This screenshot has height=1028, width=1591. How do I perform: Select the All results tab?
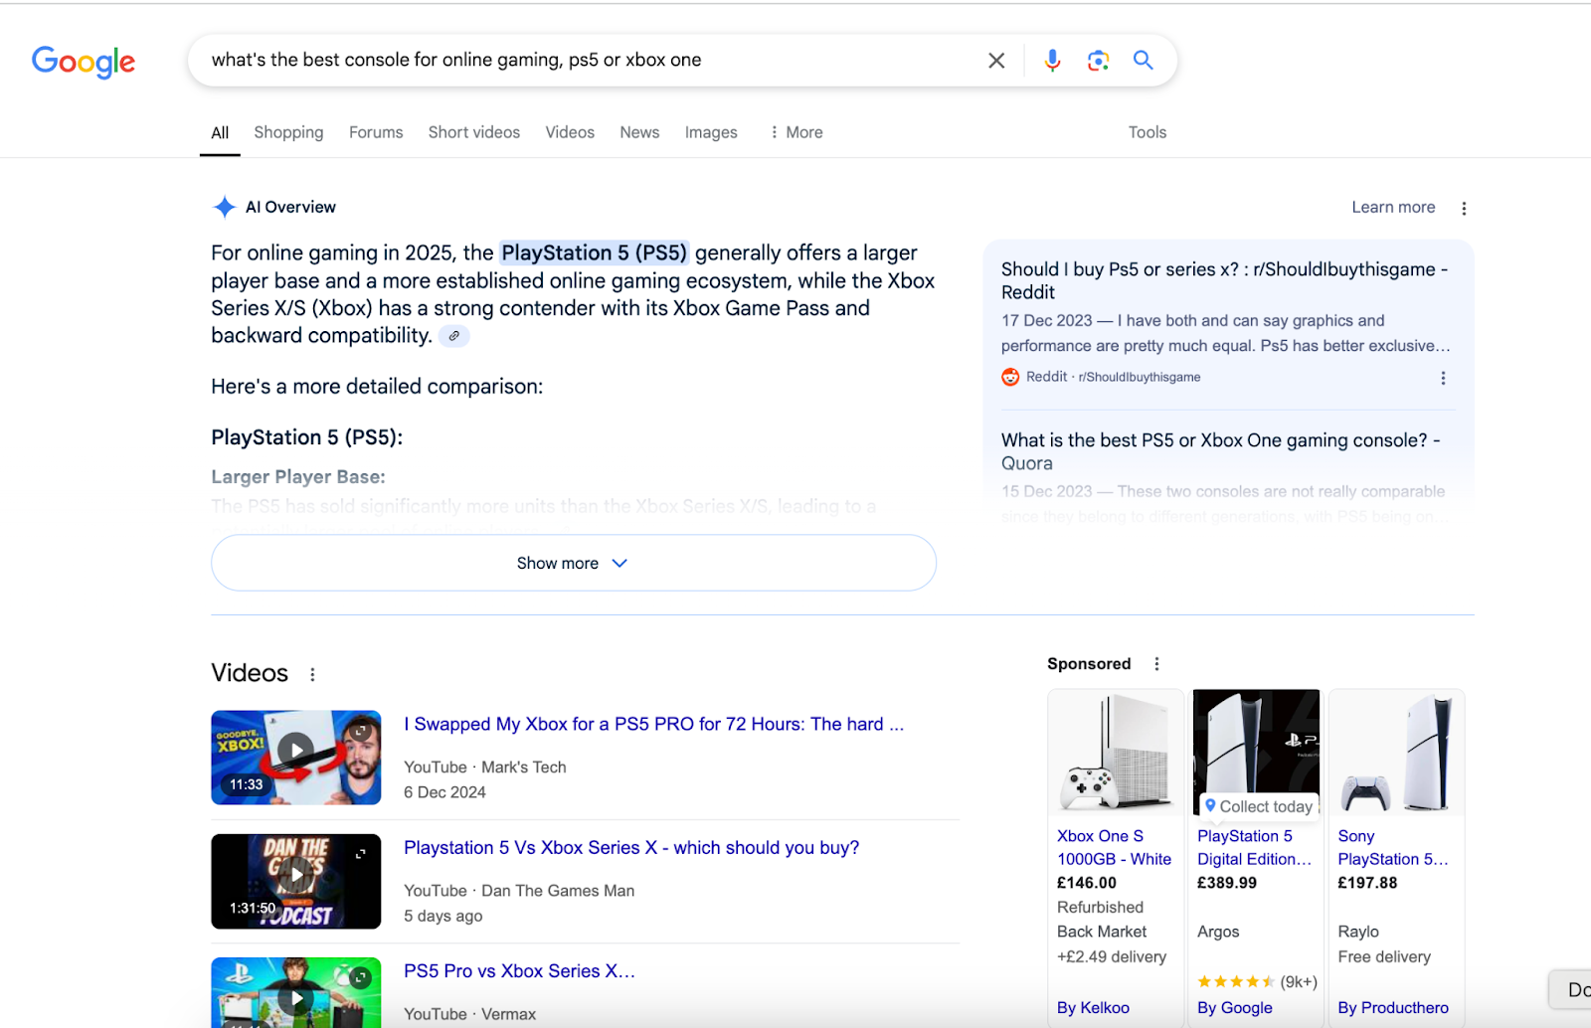[x=220, y=132]
